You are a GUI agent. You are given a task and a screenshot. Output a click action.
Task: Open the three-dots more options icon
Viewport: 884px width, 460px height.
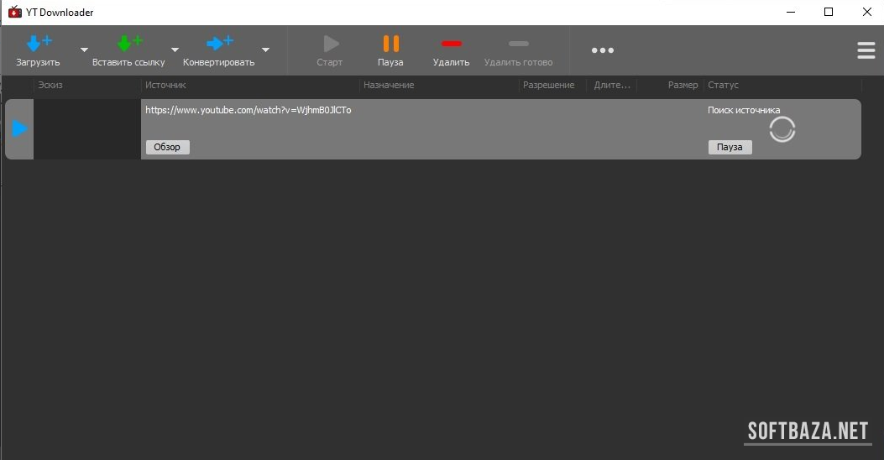click(x=602, y=50)
